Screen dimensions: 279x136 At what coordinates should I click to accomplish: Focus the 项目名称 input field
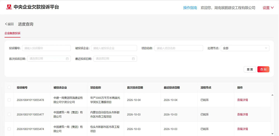(179, 48)
